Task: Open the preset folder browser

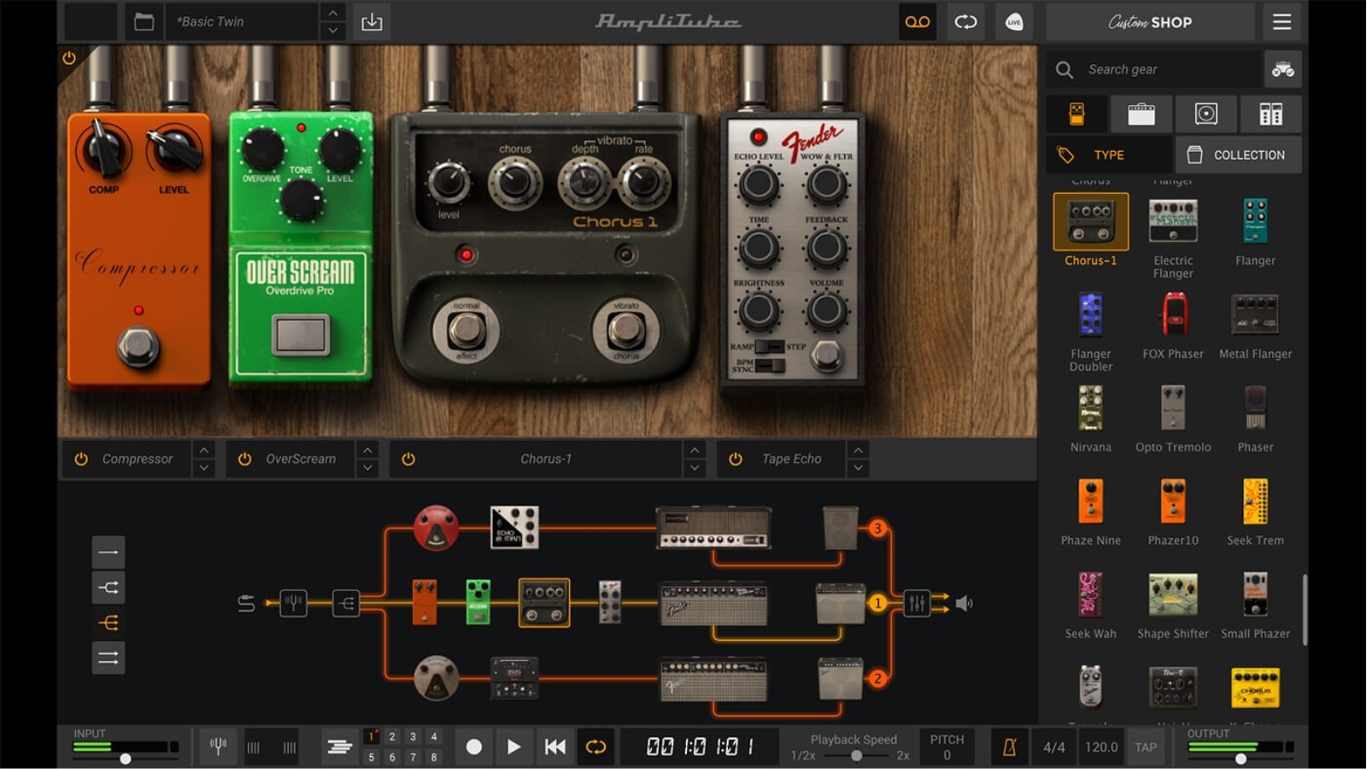Action: (143, 22)
